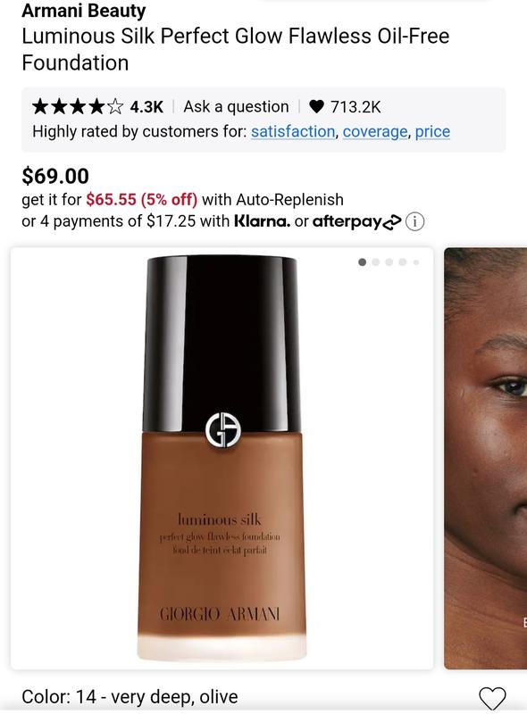
Task: Click the Auto-Replenish discount price text
Action: (x=141, y=199)
